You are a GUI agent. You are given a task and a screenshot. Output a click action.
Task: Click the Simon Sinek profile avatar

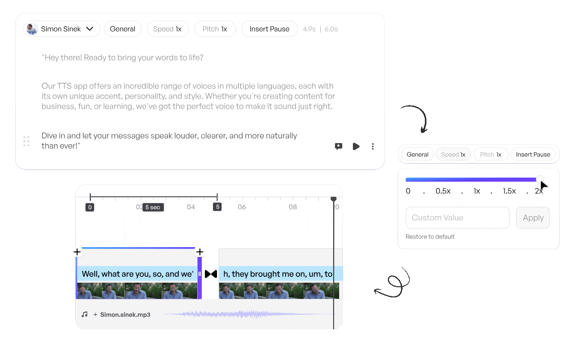click(31, 29)
